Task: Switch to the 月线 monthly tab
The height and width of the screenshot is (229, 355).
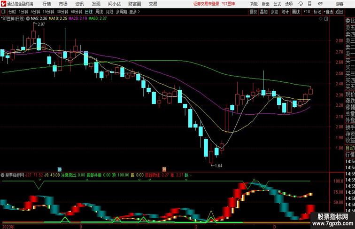Action: click(x=109, y=12)
